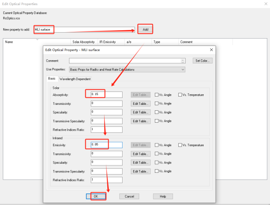The width and height of the screenshot is (270, 205).
Task: Click the Solar Absorptivity input field
Action: point(106,95)
